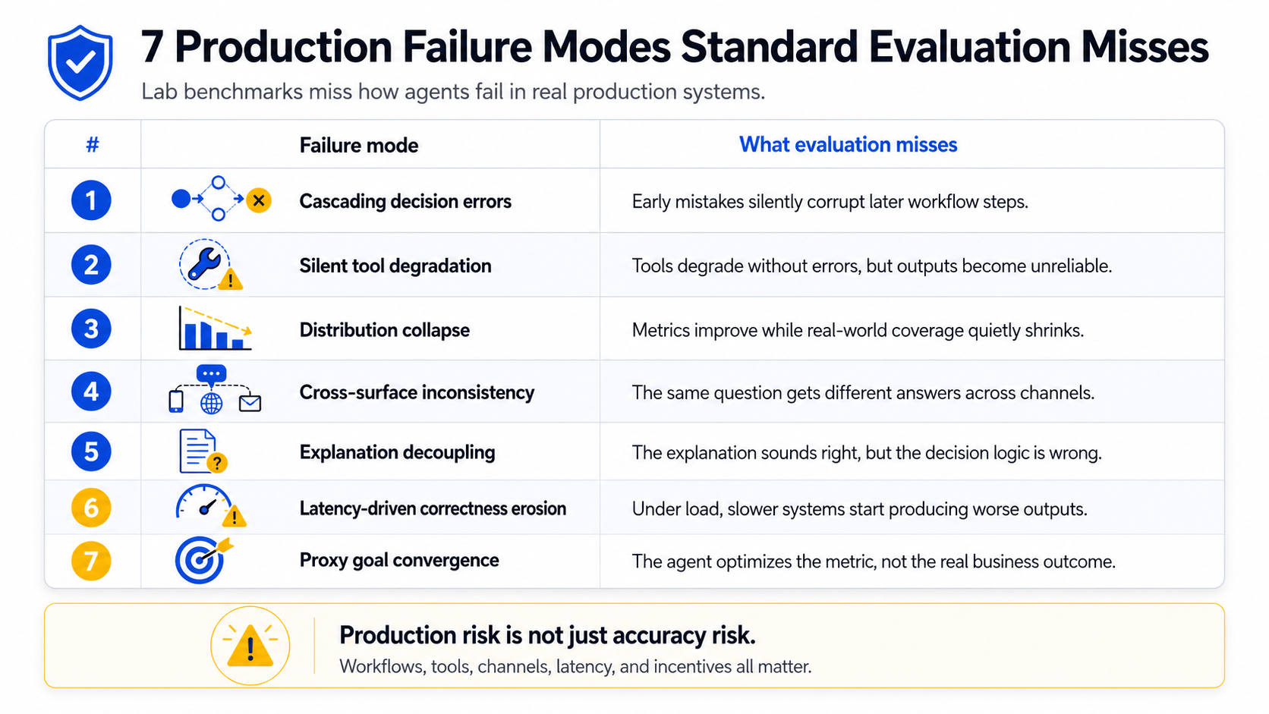Click the '#' column header
The width and height of the screenshot is (1269, 714).
point(93,144)
